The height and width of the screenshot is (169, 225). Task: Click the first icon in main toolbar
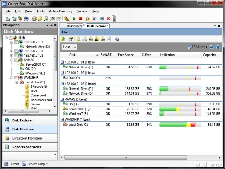coord(8,19)
